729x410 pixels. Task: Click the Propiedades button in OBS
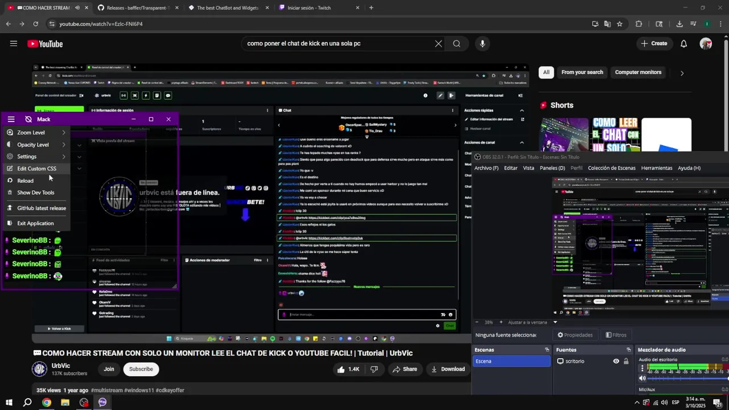point(575,335)
